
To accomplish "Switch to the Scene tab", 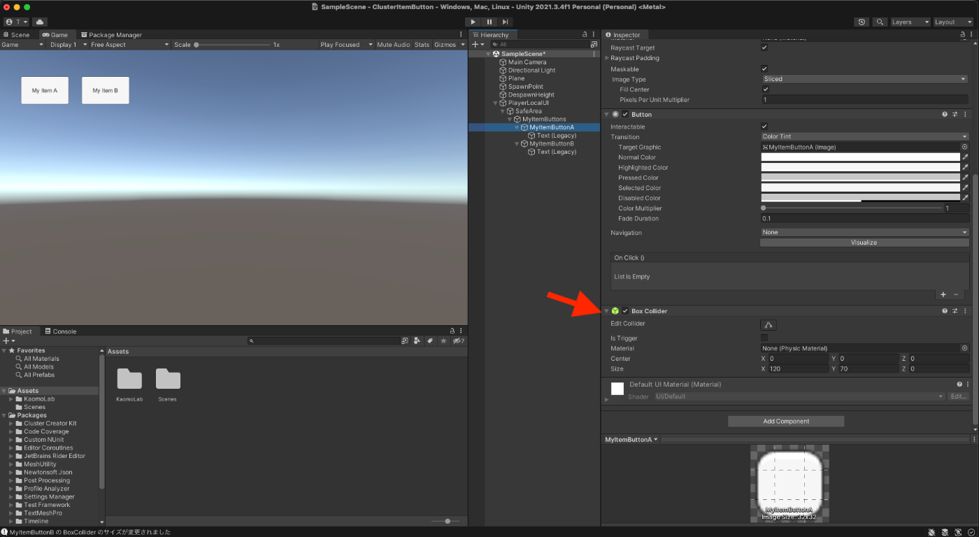I will pos(17,34).
